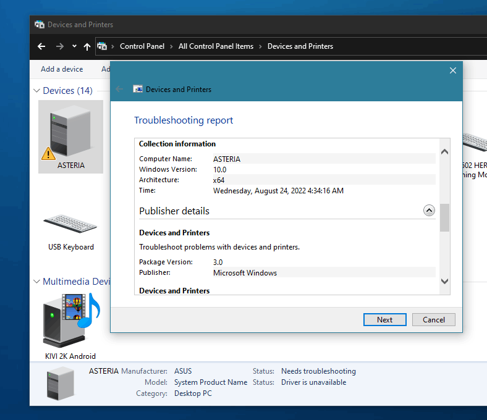
Task: Select the ASTERIA computer device
Action: tap(71, 136)
